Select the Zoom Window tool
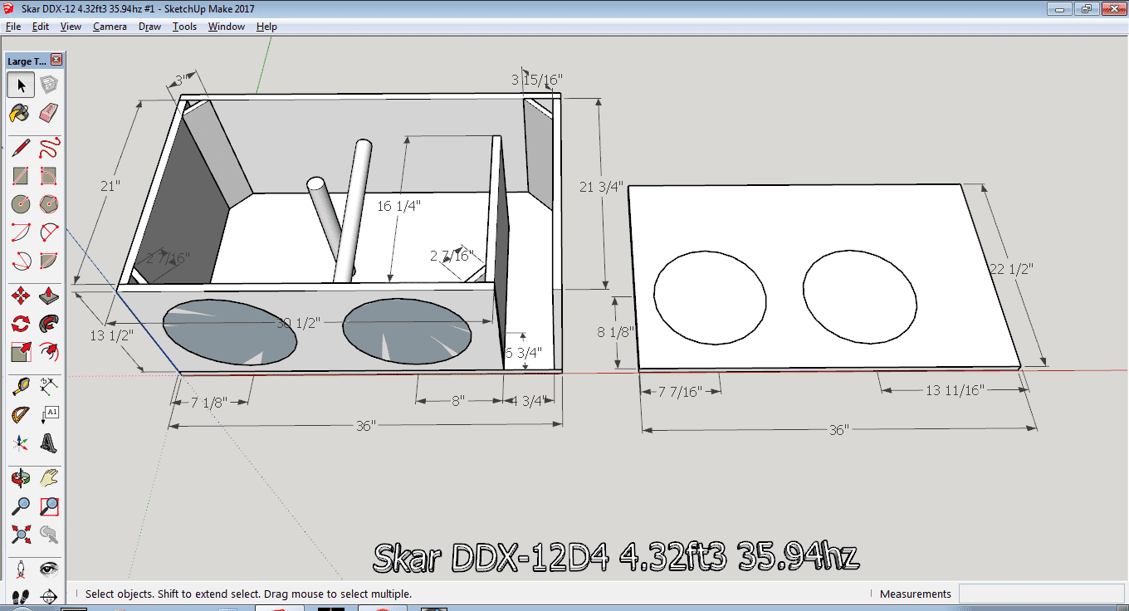 (x=49, y=506)
